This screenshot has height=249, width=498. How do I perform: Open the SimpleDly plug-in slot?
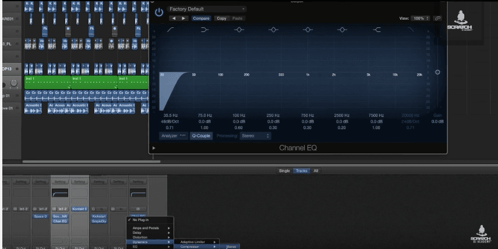pyautogui.click(x=99, y=221)
